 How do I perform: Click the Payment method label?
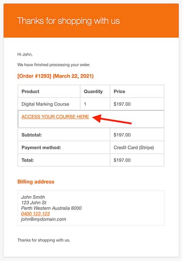(x=41, y=148)
